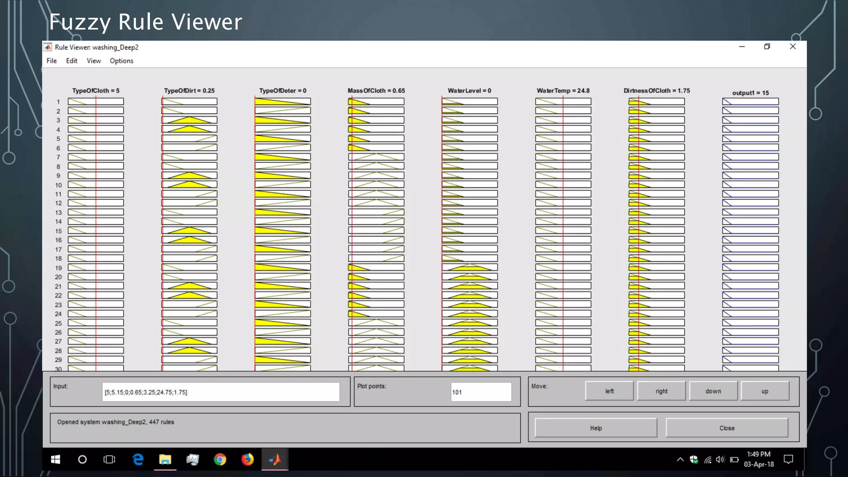
Task: Click the MassOfCloth plot for rule 7
Action: pyautogui.click(x=376, y=157)
